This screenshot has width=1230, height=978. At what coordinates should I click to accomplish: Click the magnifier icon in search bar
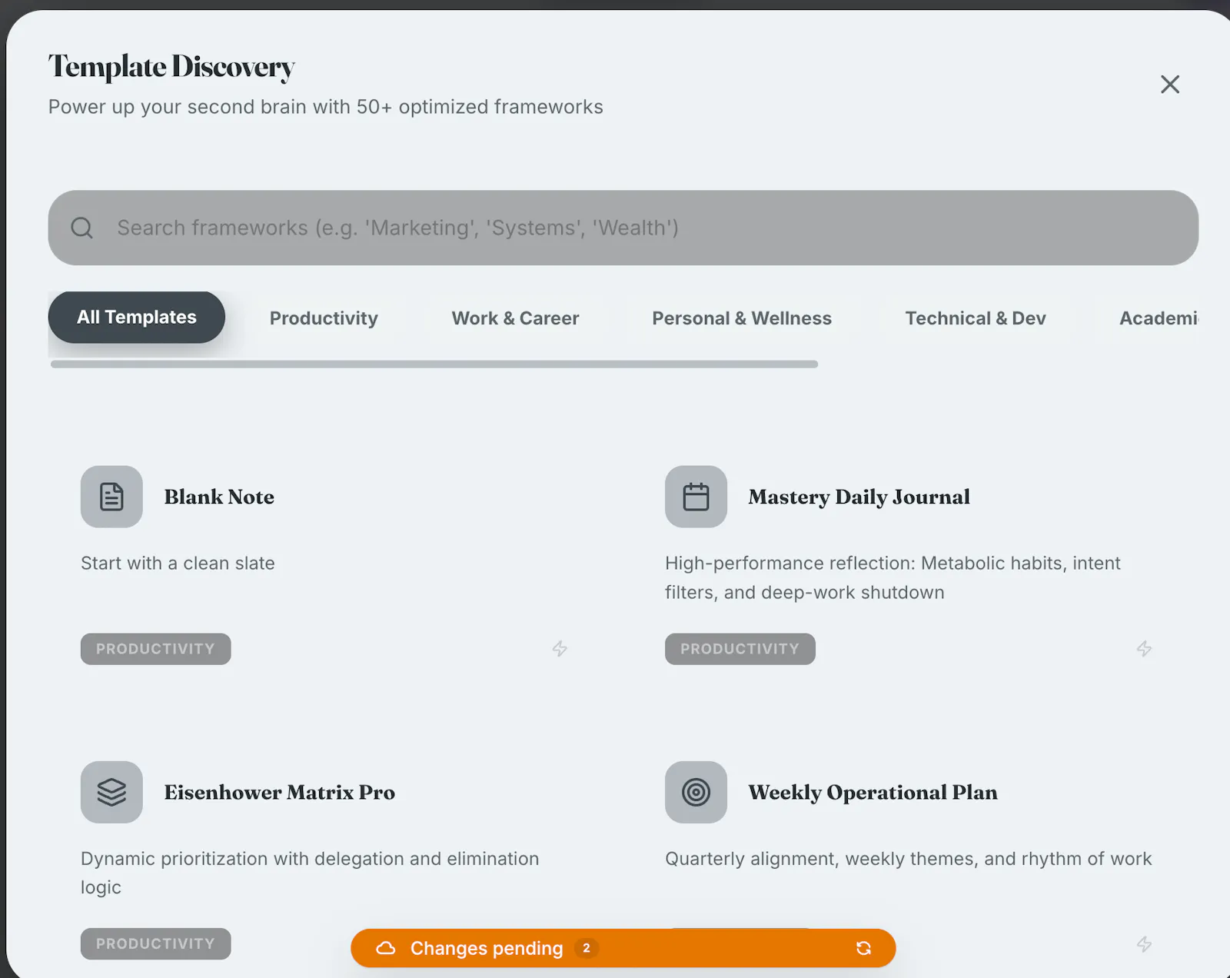(82, 228)
